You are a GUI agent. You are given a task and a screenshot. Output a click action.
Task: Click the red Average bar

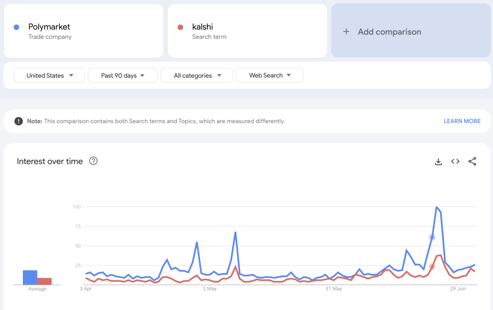coord(44,281)
